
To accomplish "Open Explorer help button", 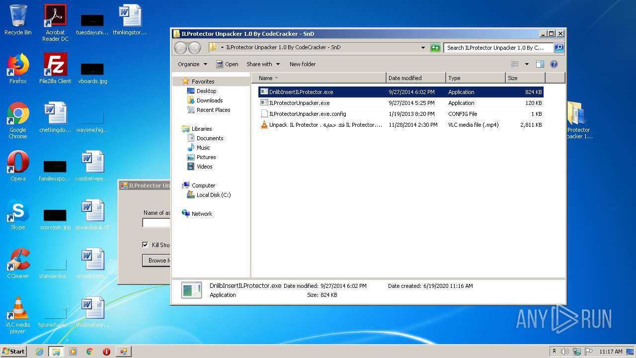I will 554,64.
